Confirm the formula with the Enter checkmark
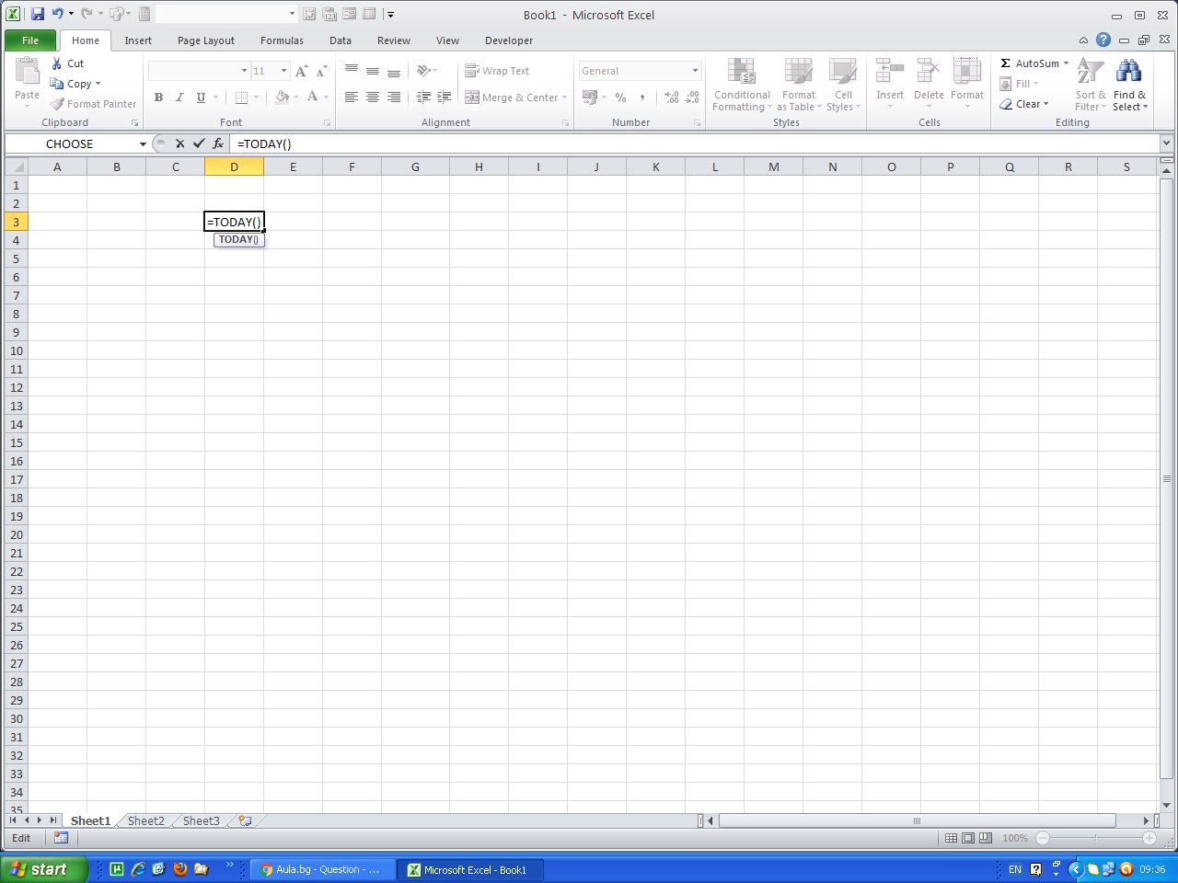1178x883 pixels. pos(199,143)
